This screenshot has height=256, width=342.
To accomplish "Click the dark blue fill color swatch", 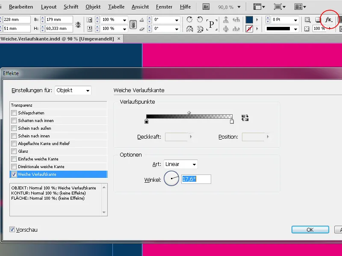I will click(x=249, y=20).
